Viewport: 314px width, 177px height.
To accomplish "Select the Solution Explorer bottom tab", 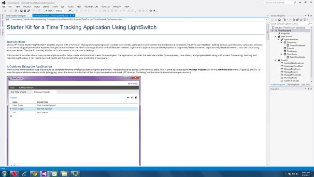I will pos(278,85).
